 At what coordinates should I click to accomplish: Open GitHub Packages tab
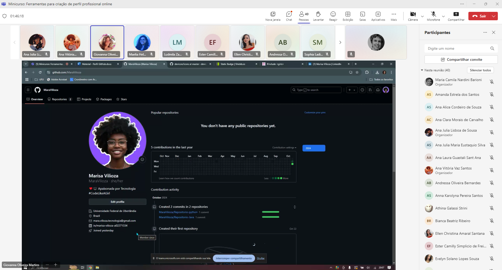click(104, 99)
